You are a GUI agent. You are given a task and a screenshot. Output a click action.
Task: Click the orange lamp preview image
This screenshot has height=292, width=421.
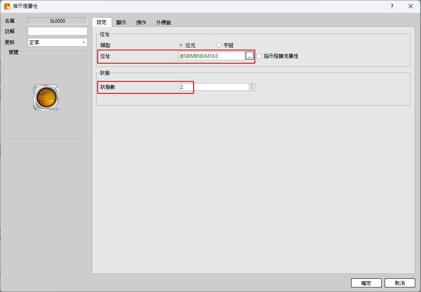46,97
